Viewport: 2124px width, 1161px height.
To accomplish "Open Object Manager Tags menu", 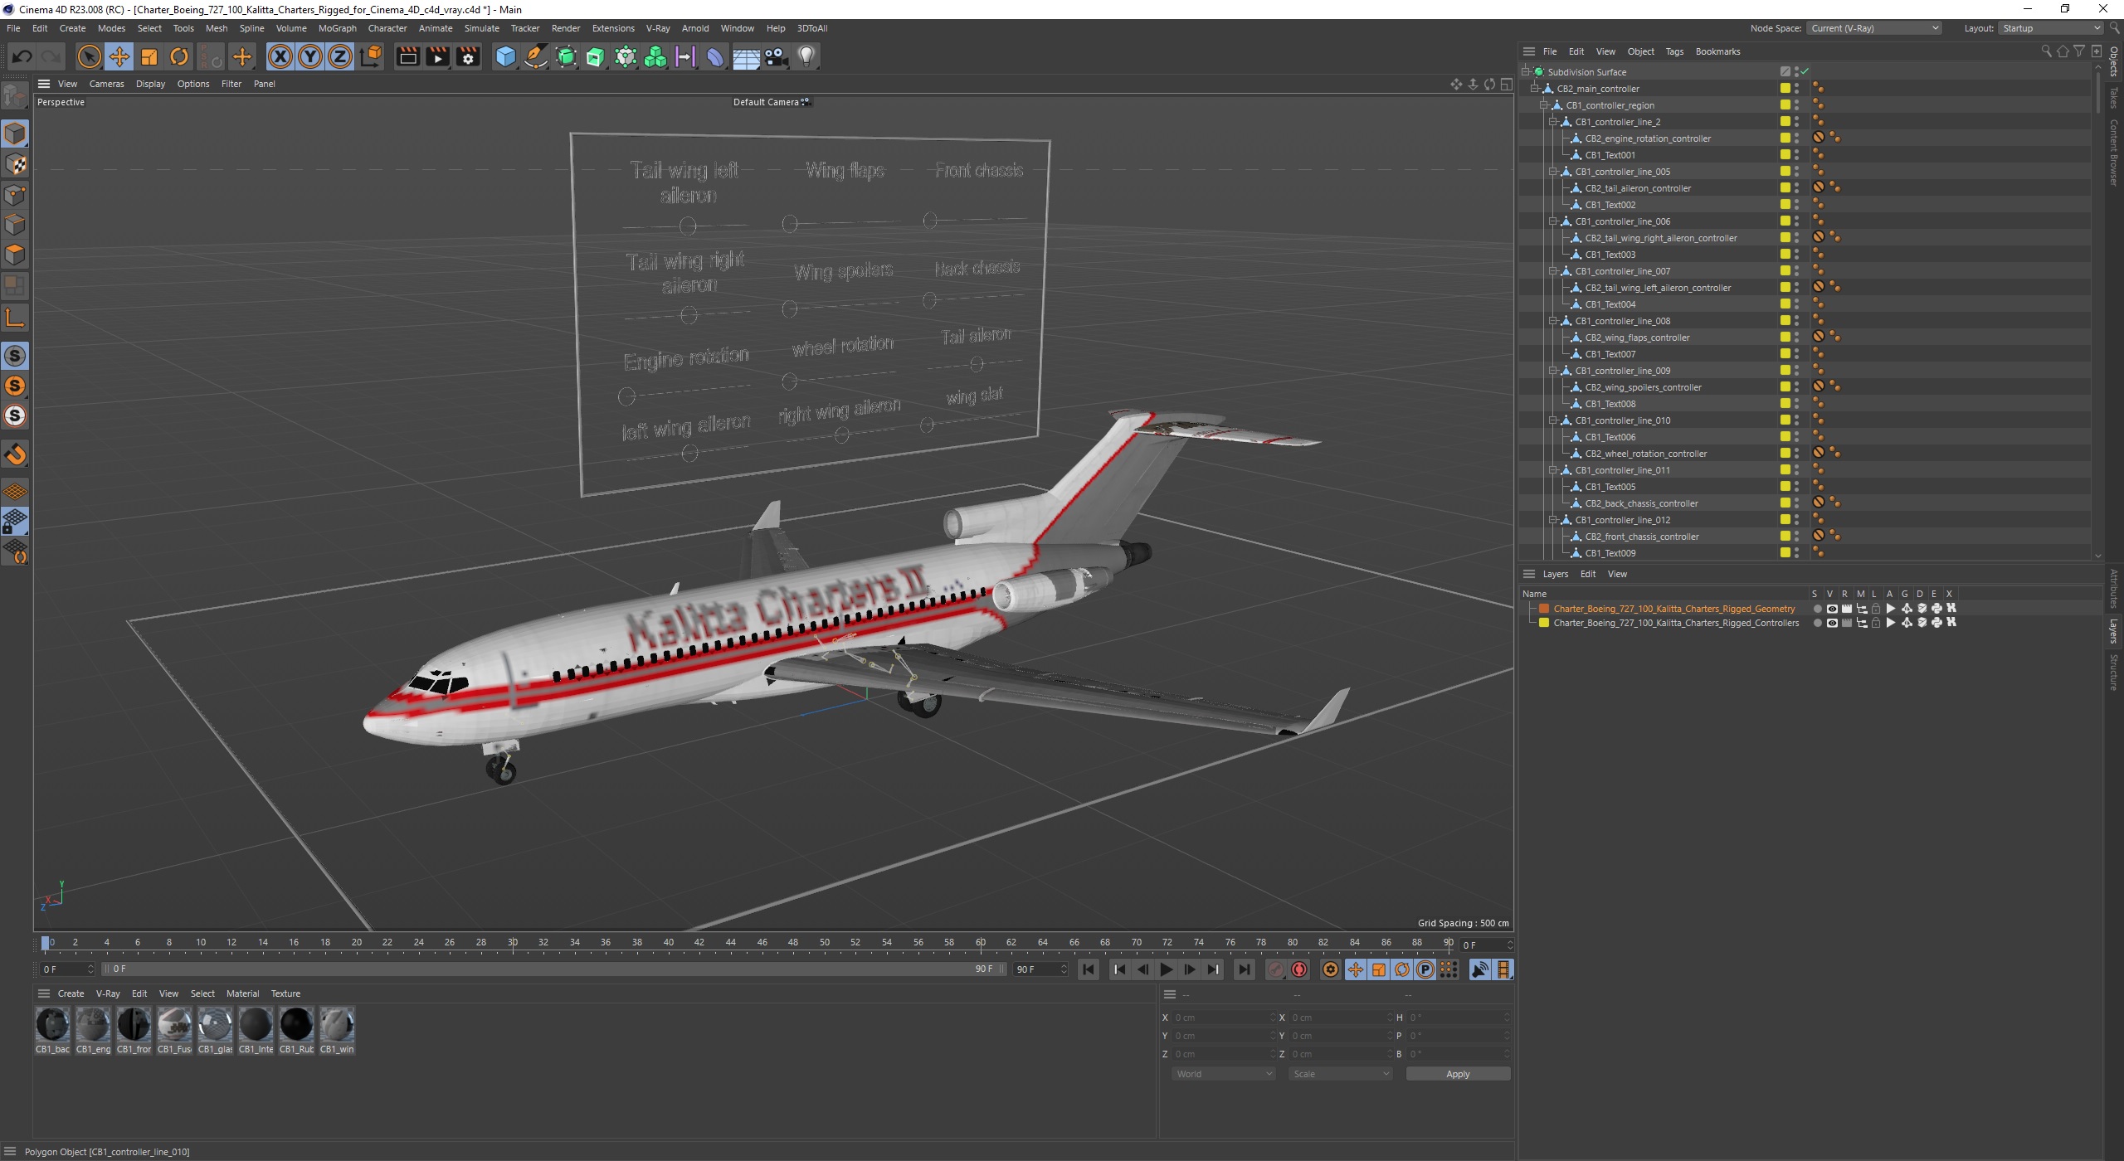I will coord(1674,51).
